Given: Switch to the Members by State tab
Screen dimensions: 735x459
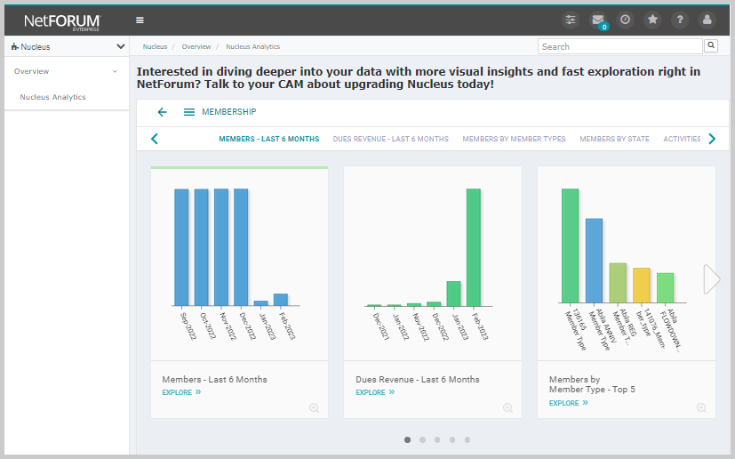Looking at the screenshot, I should tap(614, 139).
